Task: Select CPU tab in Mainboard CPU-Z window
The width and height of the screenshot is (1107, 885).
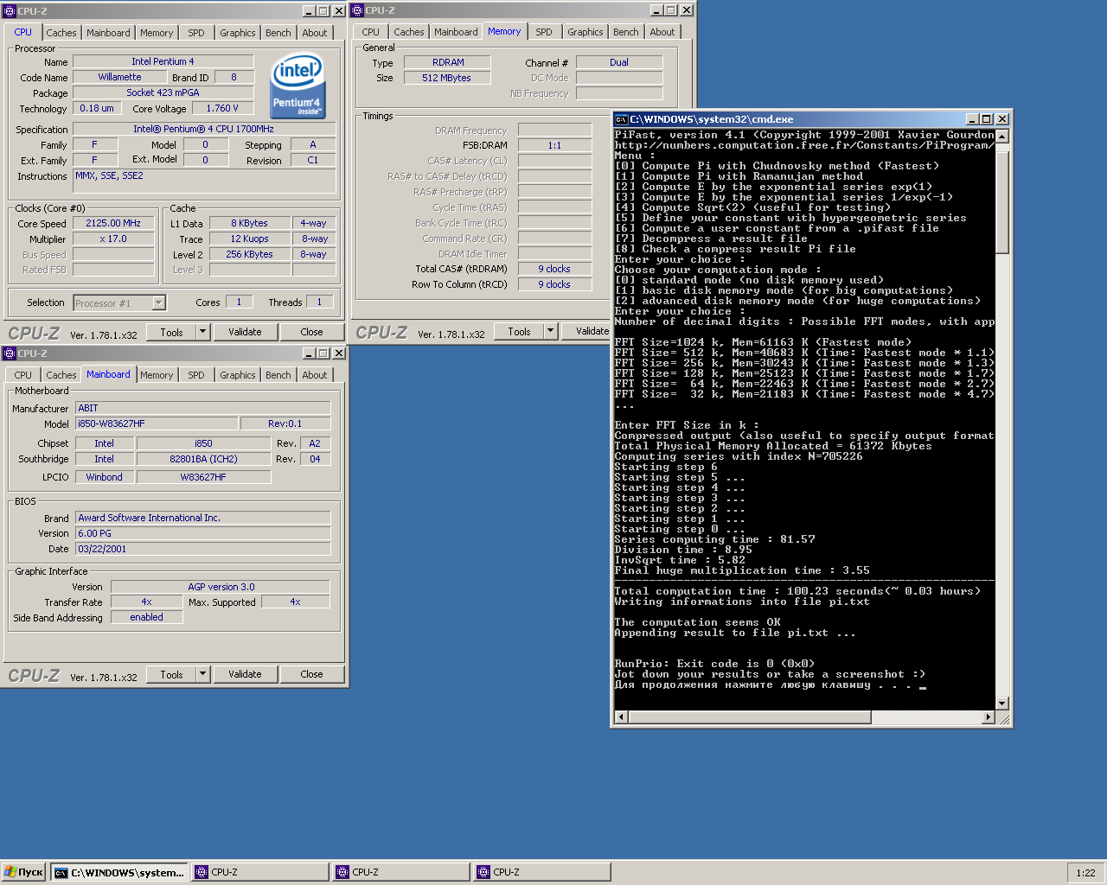Action: [23, 375]
